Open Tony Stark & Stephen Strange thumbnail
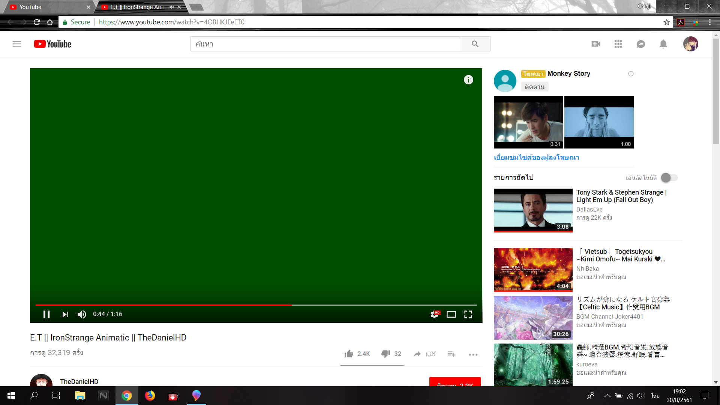720x405 pixels. pos(533,210)
